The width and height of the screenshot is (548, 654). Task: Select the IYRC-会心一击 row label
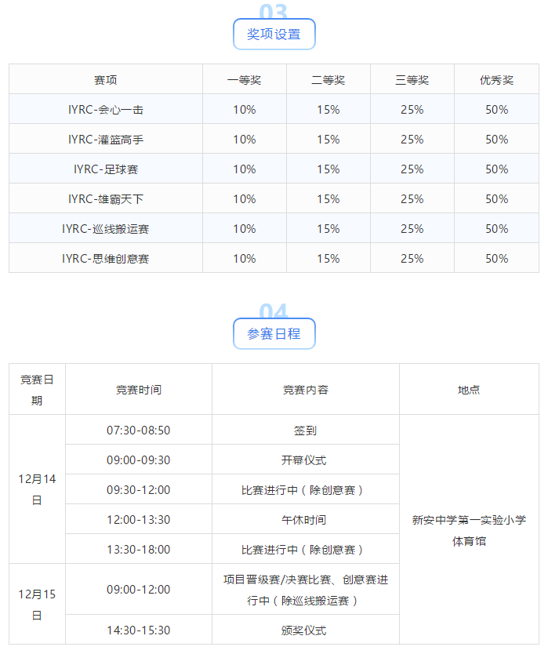pyautogui.click(x=106, y=110)
